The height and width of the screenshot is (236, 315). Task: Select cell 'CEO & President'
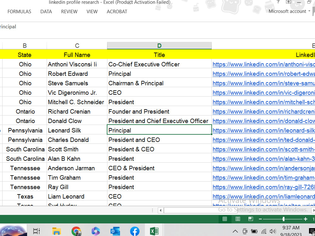pyautogui.click(x=159, y=168)
